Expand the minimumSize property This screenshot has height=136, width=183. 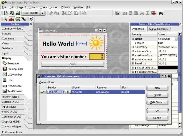click(133, 51)
